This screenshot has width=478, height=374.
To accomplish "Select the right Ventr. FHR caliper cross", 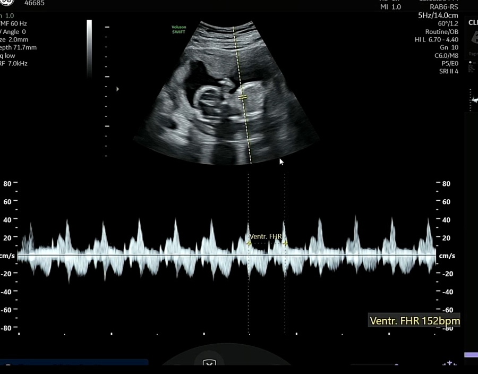I will (x=285, y=243).
